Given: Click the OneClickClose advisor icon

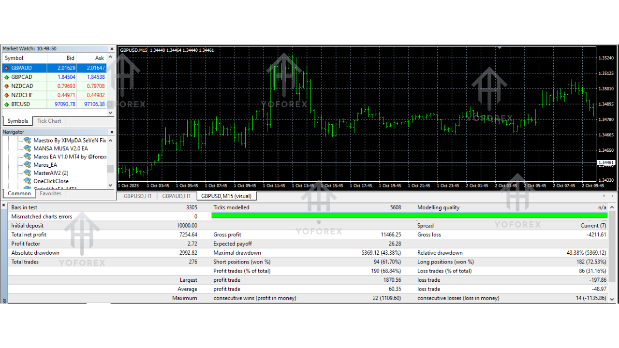Looking at the screenshot, I should click(27, 181).
